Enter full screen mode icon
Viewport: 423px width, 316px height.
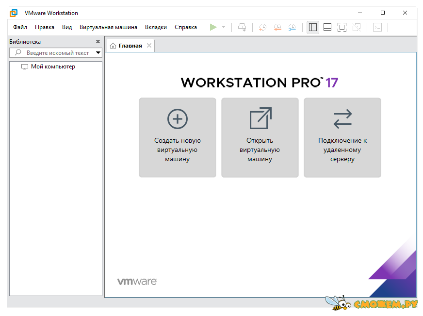pos(342,27)
